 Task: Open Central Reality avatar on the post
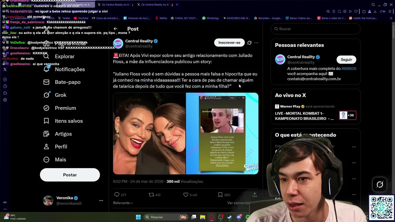[x=118, y=43]
